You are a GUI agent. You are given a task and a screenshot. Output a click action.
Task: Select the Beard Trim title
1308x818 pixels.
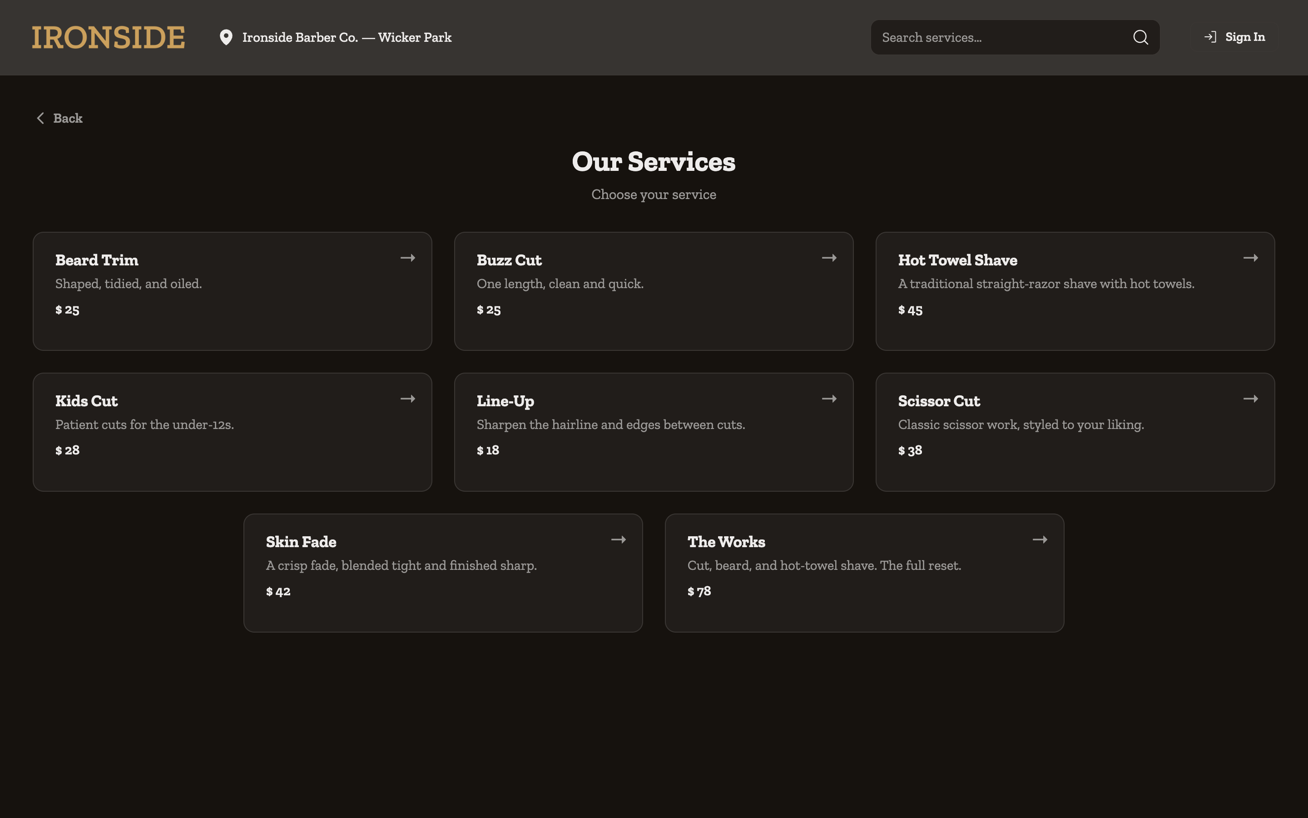pos(97,260)
